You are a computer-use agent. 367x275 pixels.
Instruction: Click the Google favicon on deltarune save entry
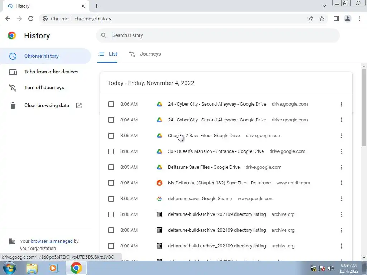click(159, 199)
